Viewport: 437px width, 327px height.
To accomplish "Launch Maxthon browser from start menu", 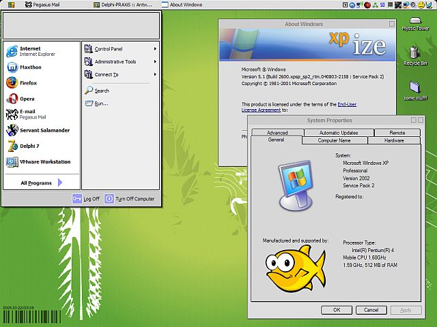I will tap(42, 67).
